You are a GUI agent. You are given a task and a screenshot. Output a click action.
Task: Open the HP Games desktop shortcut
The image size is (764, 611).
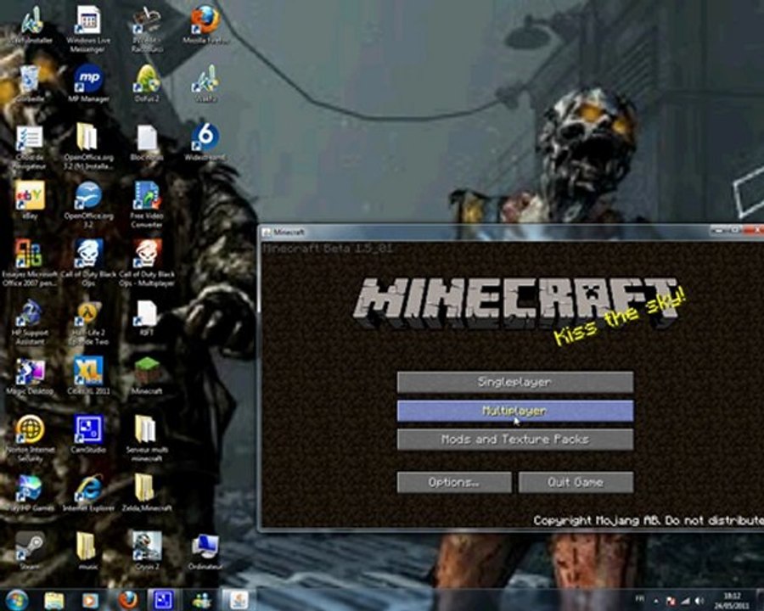[x=30, y=493]
